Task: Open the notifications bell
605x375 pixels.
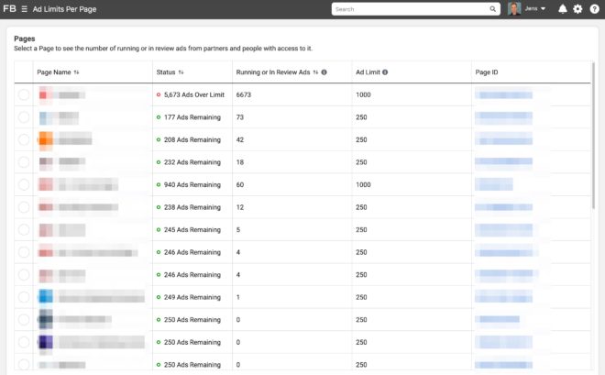Action: [x=563, y=9]
